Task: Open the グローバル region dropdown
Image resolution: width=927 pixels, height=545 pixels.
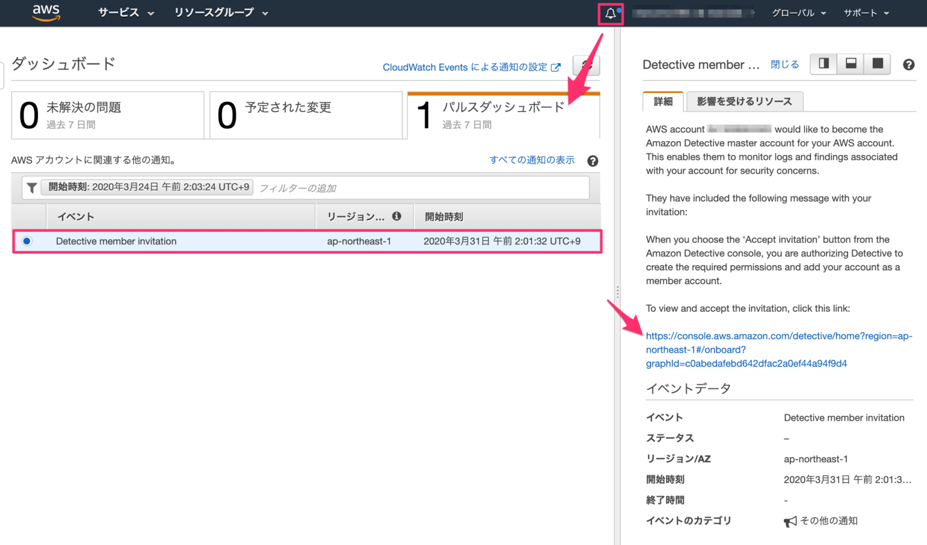Action: [x=798, y=13]
